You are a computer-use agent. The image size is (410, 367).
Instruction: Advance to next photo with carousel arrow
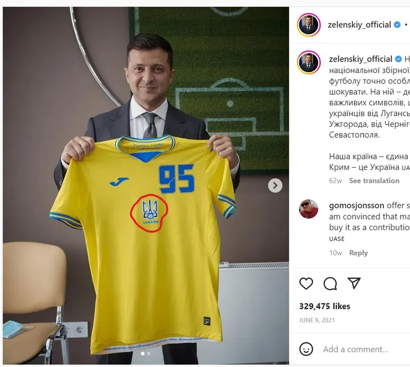point(275,185)
